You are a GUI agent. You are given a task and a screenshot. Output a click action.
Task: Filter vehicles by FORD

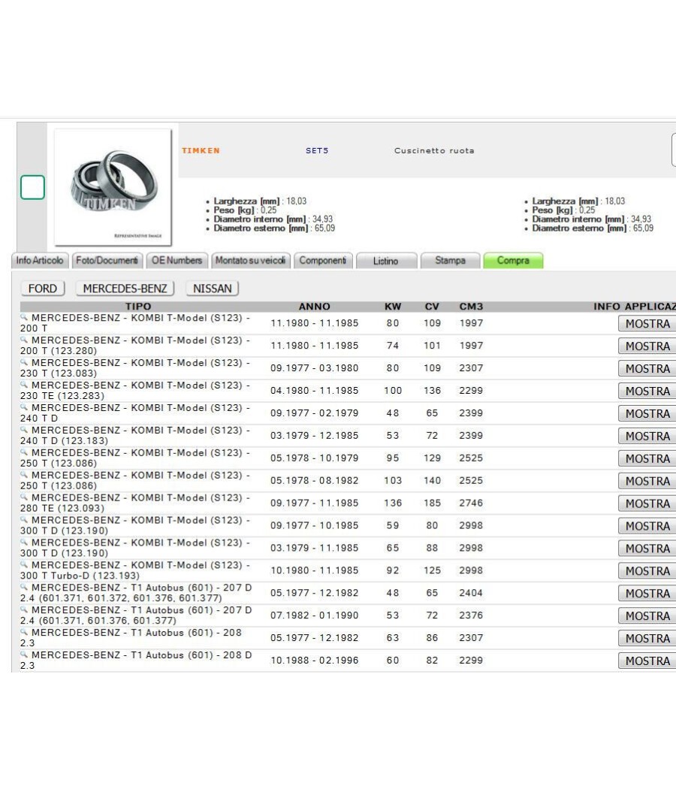[x=43, y=289]
